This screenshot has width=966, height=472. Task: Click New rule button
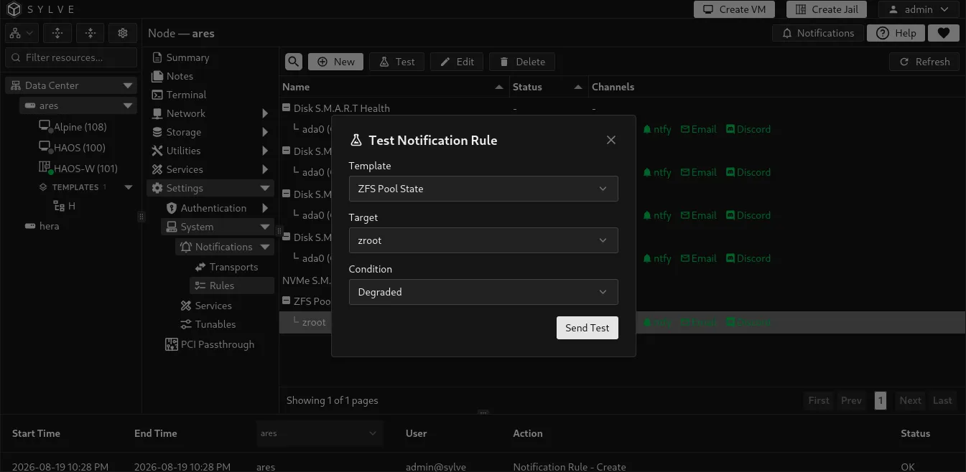point(335,62)
